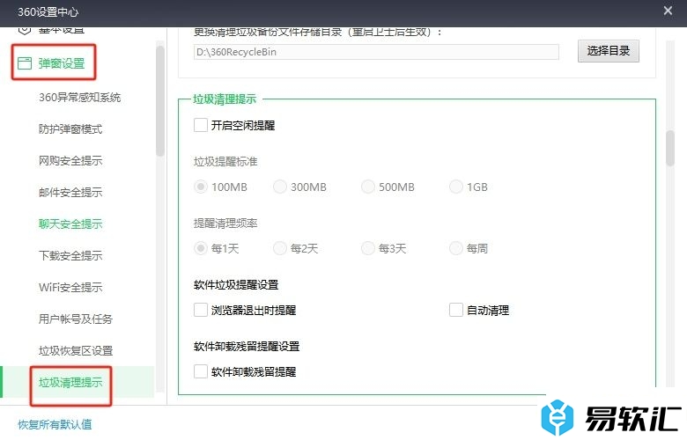Check 软件卸载残留提醒 option
The image size is (687, 440).
point(201,371)
